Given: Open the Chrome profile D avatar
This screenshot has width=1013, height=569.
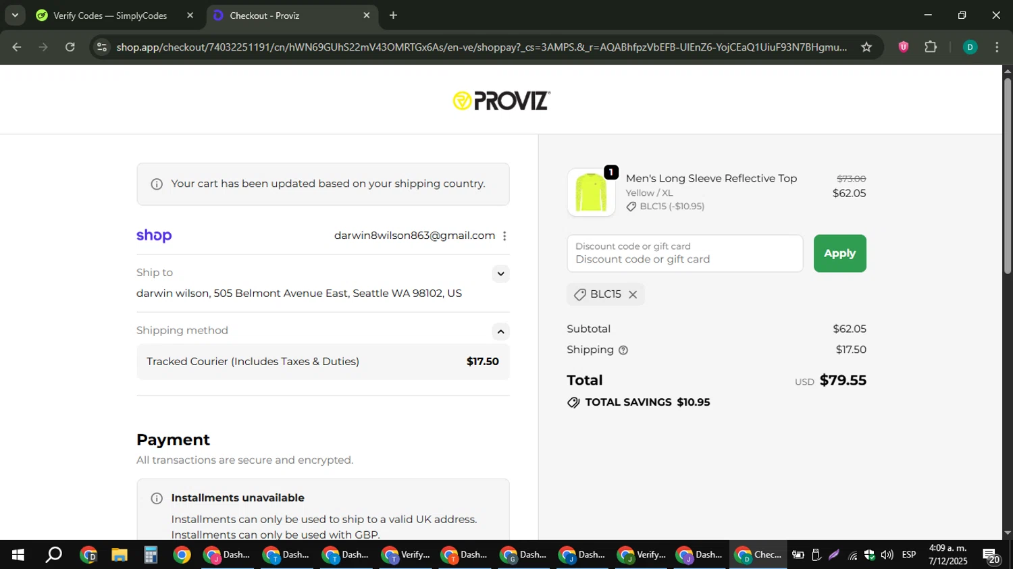Looking at the screenshot, I should [970, 47].
